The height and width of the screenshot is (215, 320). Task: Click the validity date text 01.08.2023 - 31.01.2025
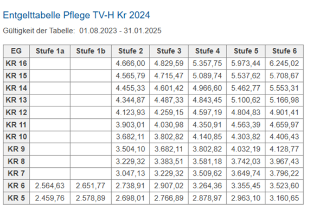120,30
